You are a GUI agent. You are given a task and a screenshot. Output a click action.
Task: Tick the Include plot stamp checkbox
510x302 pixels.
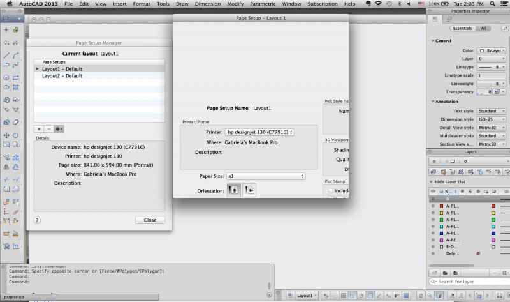point(331,190)
